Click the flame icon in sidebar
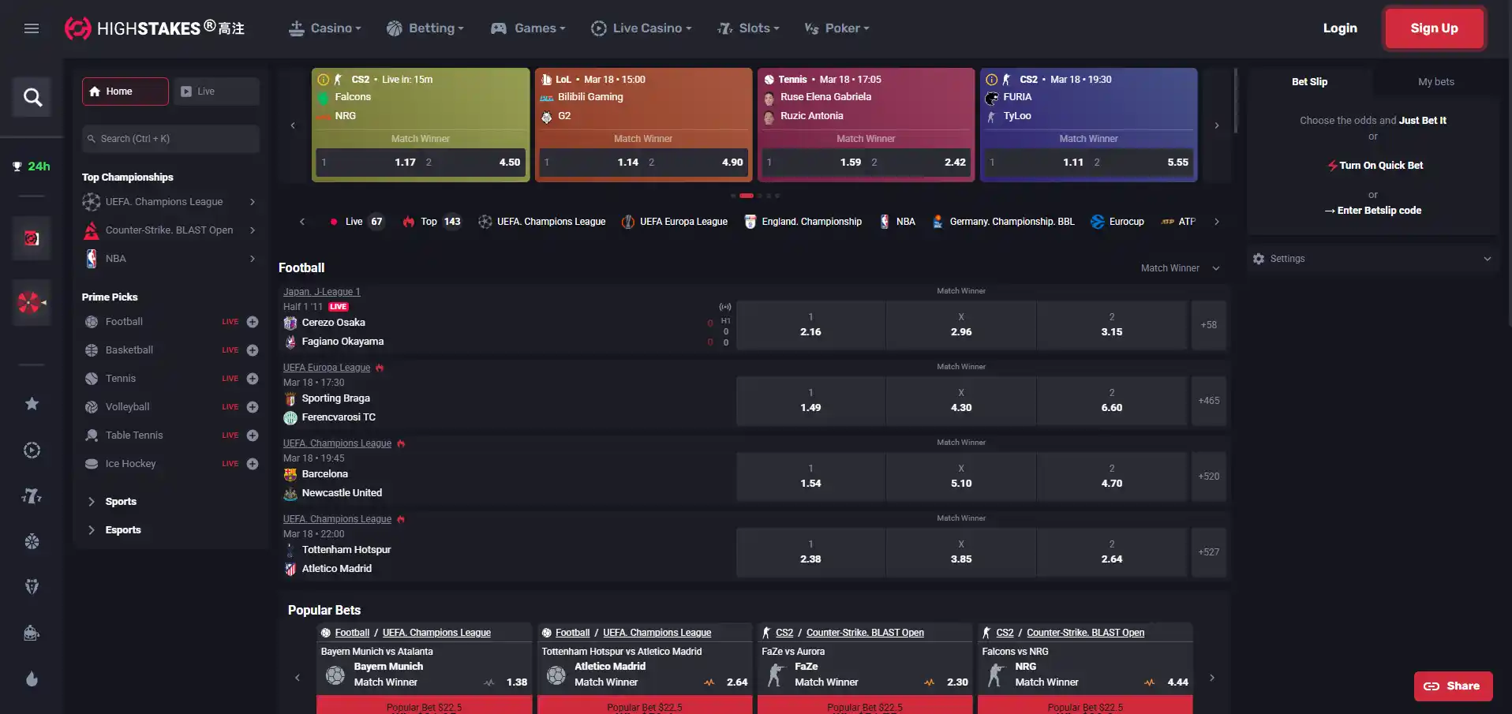The width and height of the screenshot is (1512, 714). [32, 679]
